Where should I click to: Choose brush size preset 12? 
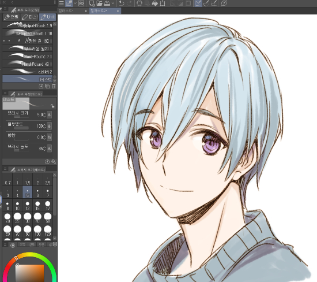click(28, 205)
